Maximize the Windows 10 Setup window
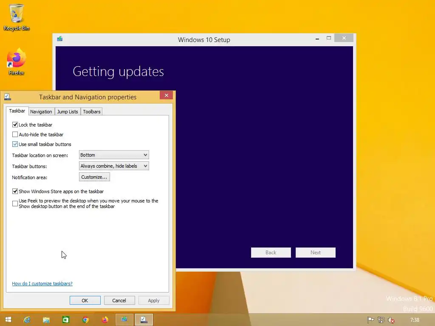This screenshot has width=435, height=326. 329,38
